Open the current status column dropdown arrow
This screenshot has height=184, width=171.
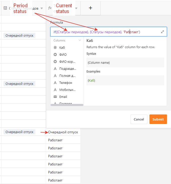tap(76, 8)
